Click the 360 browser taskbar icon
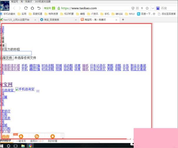The width and height of the screenshot is (178, 148). (30, 146)
